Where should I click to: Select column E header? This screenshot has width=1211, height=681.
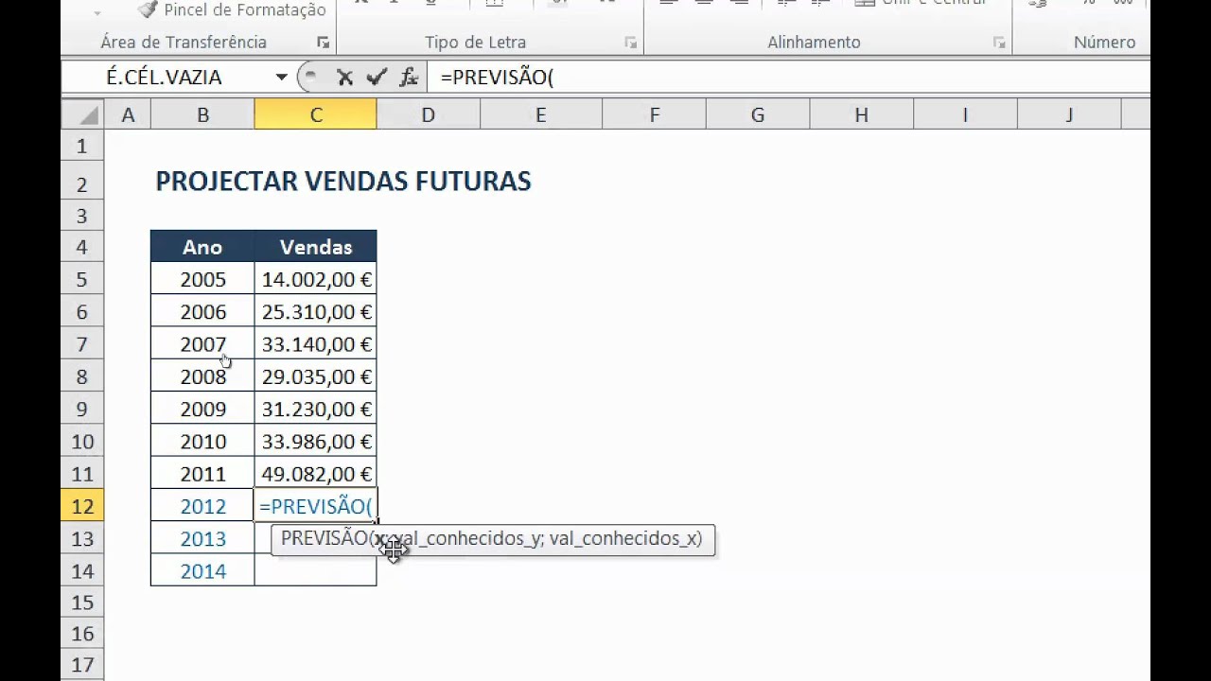[x=540, y=115]
